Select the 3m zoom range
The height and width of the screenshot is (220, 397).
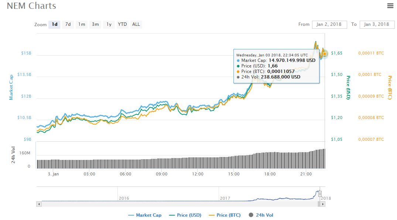tap(95, 24)
